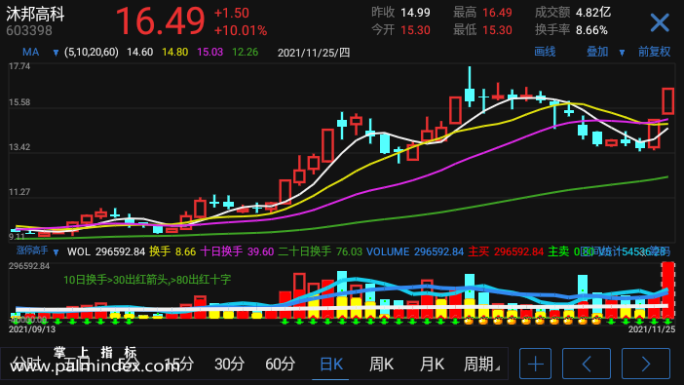Open the MA indicator dropdown arrow

point(56,53)
